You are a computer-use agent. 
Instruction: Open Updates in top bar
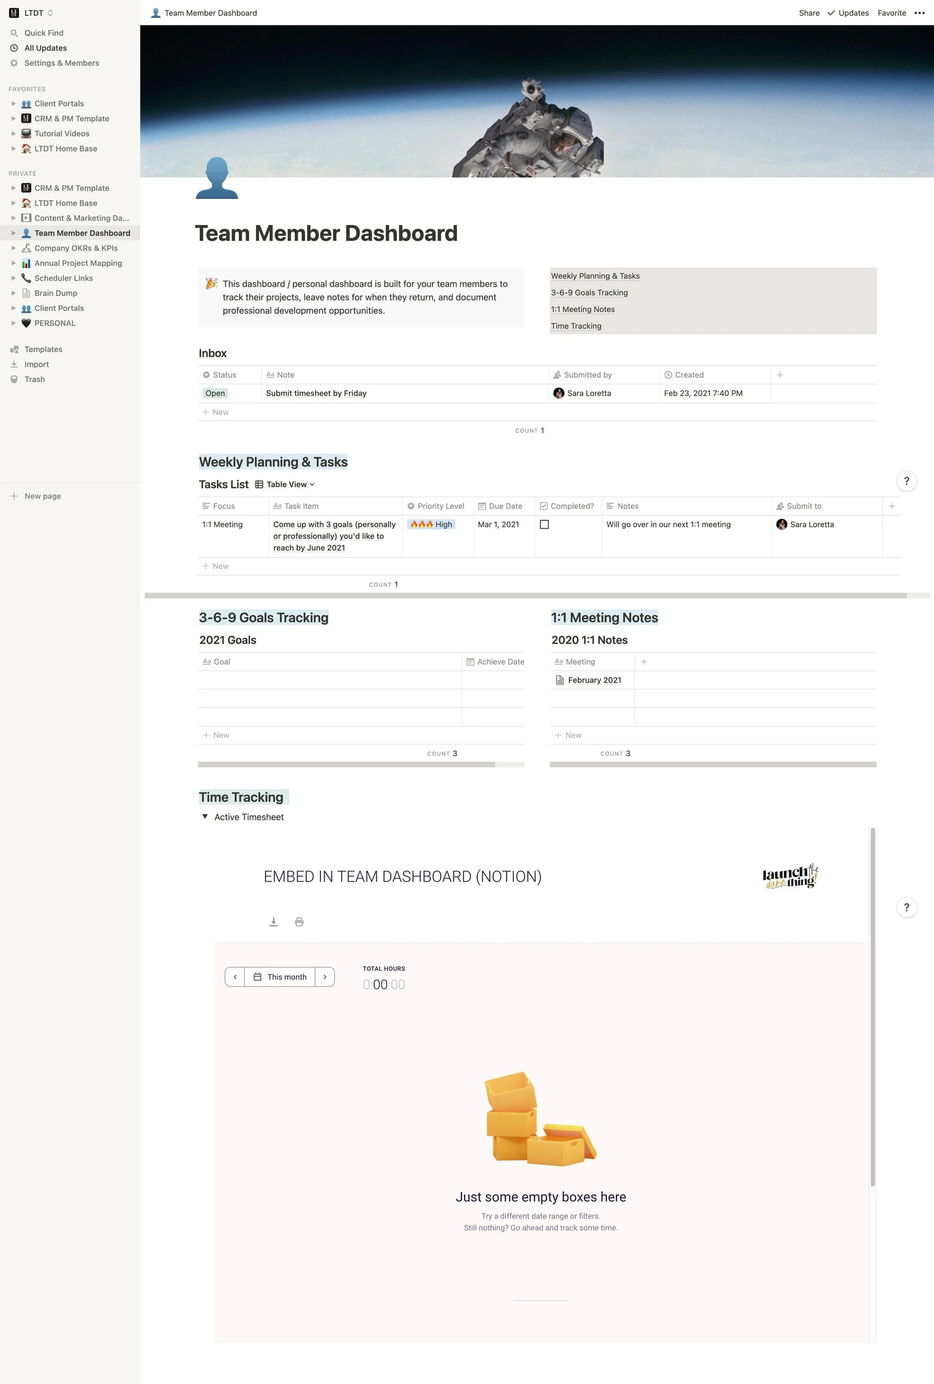(848, 13)
